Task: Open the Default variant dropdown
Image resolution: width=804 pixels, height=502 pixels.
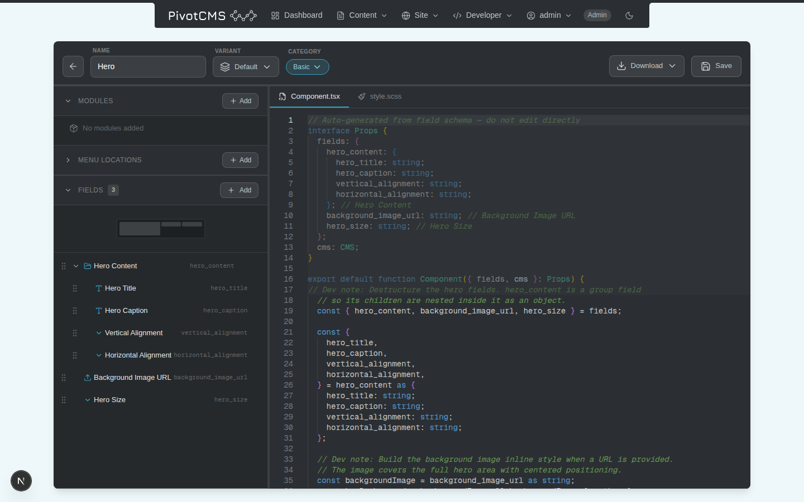Action: (246, 67)
